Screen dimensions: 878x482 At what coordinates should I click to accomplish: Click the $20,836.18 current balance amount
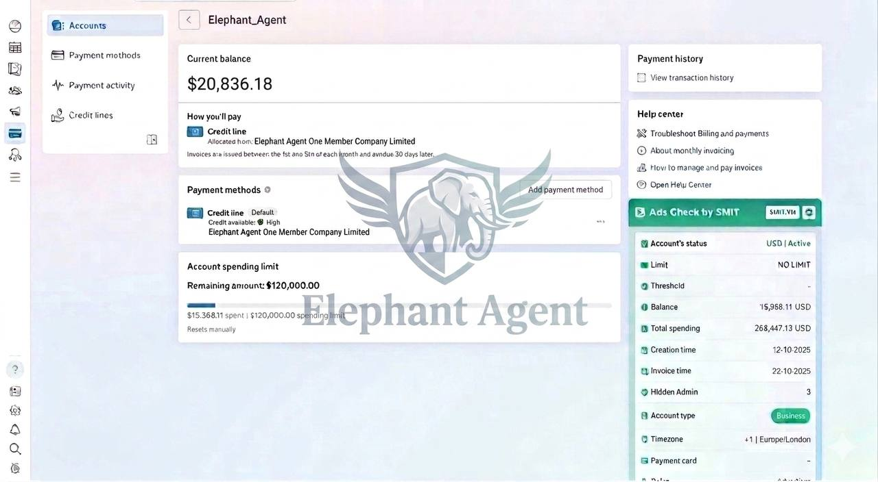point(230,84)
